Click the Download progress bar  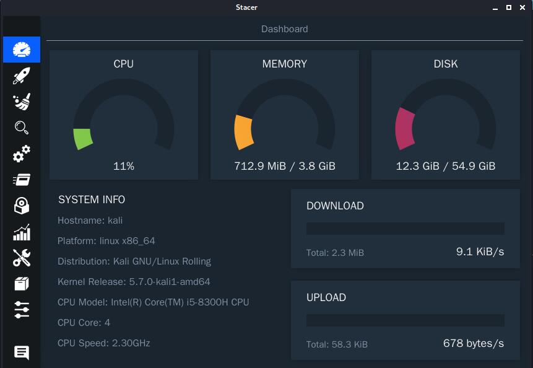(x=405, y=229)
